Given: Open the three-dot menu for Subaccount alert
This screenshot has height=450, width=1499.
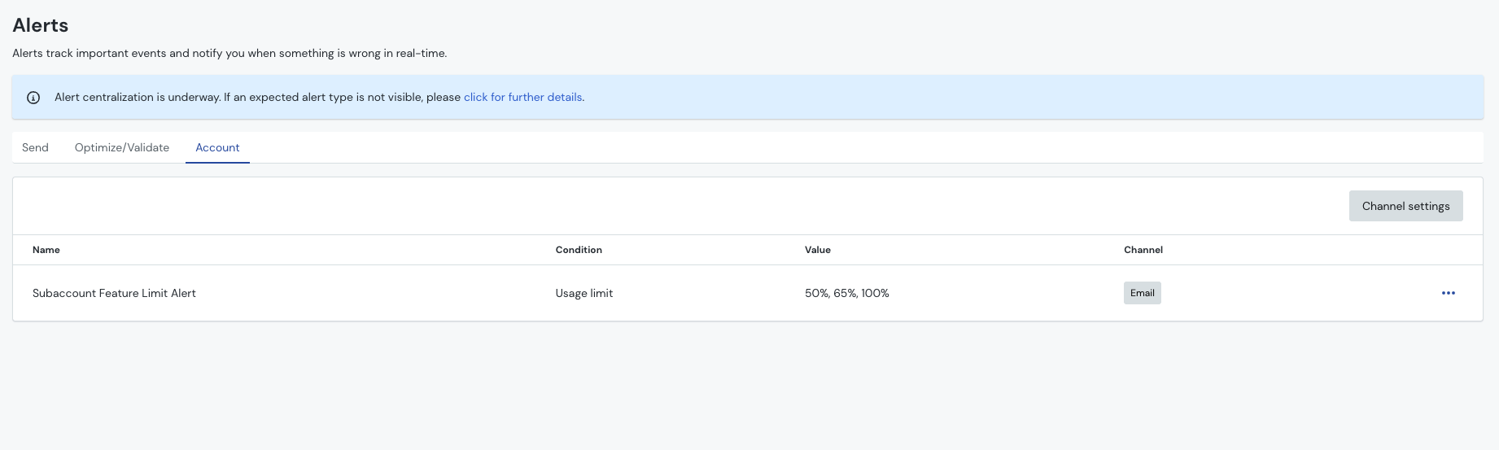Looking at the screenshot, I should (1448, 293).
